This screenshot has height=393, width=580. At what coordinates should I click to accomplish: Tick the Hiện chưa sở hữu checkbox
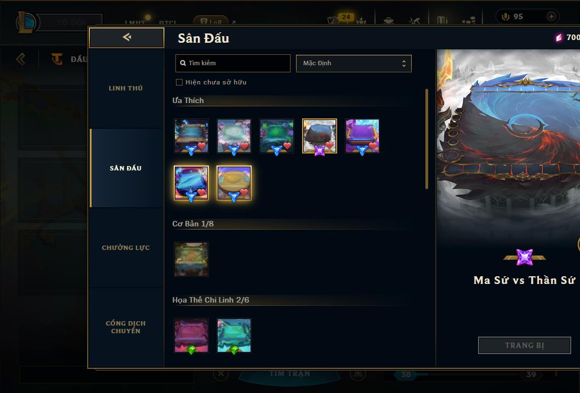point(179,82)
